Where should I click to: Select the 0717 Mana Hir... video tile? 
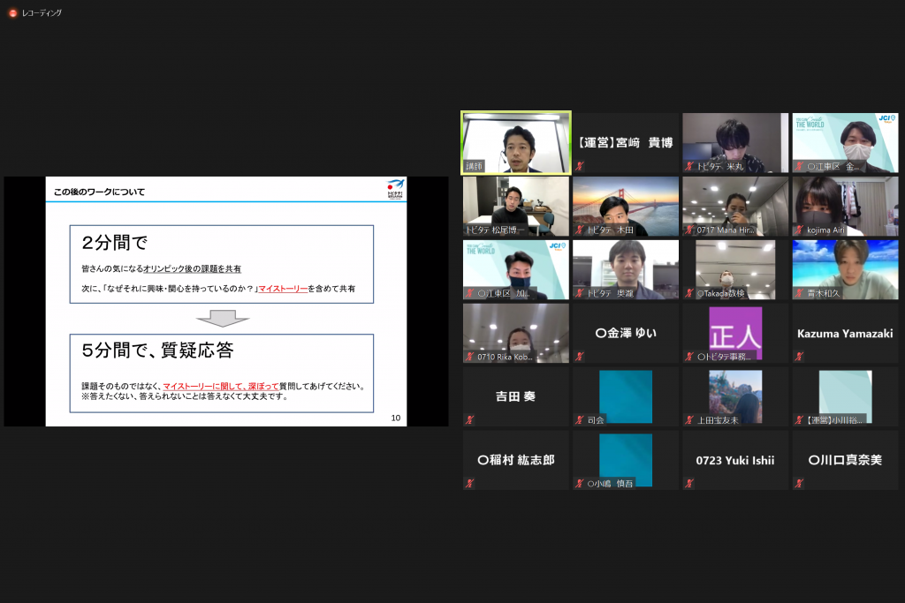[x=735, y=206]
